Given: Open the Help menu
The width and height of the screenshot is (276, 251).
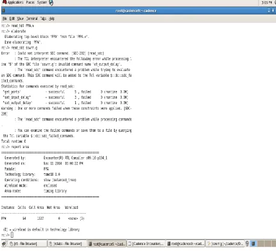Looking at the screenshot, I should (52, 19).
